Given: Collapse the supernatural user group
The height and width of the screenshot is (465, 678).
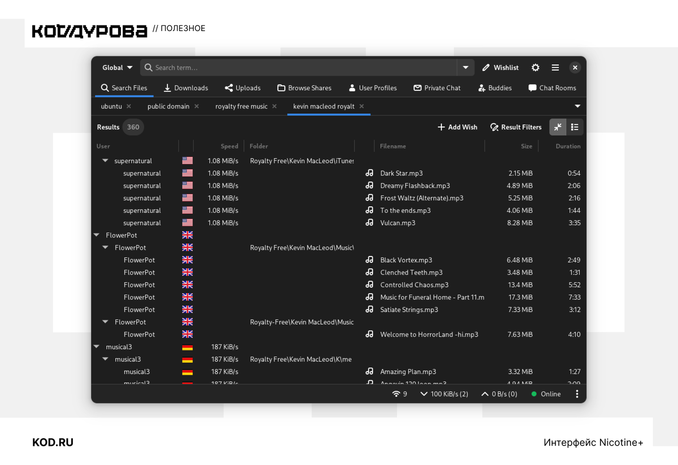Looking at the screenshot, I should pyautogui.click(x=105, y=161).
